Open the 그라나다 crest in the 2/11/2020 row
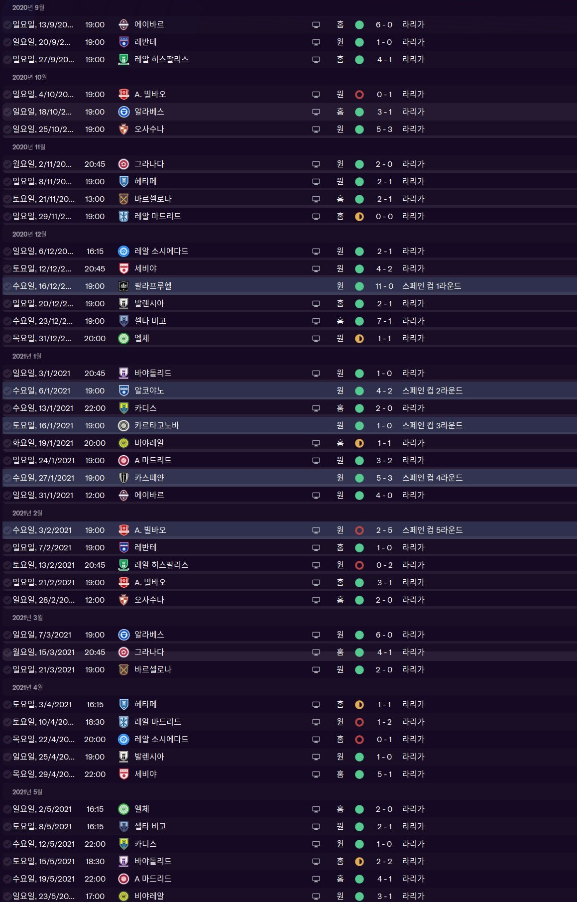Image resolution: width=577 pixels, height=902 pixels. point(123,164)
